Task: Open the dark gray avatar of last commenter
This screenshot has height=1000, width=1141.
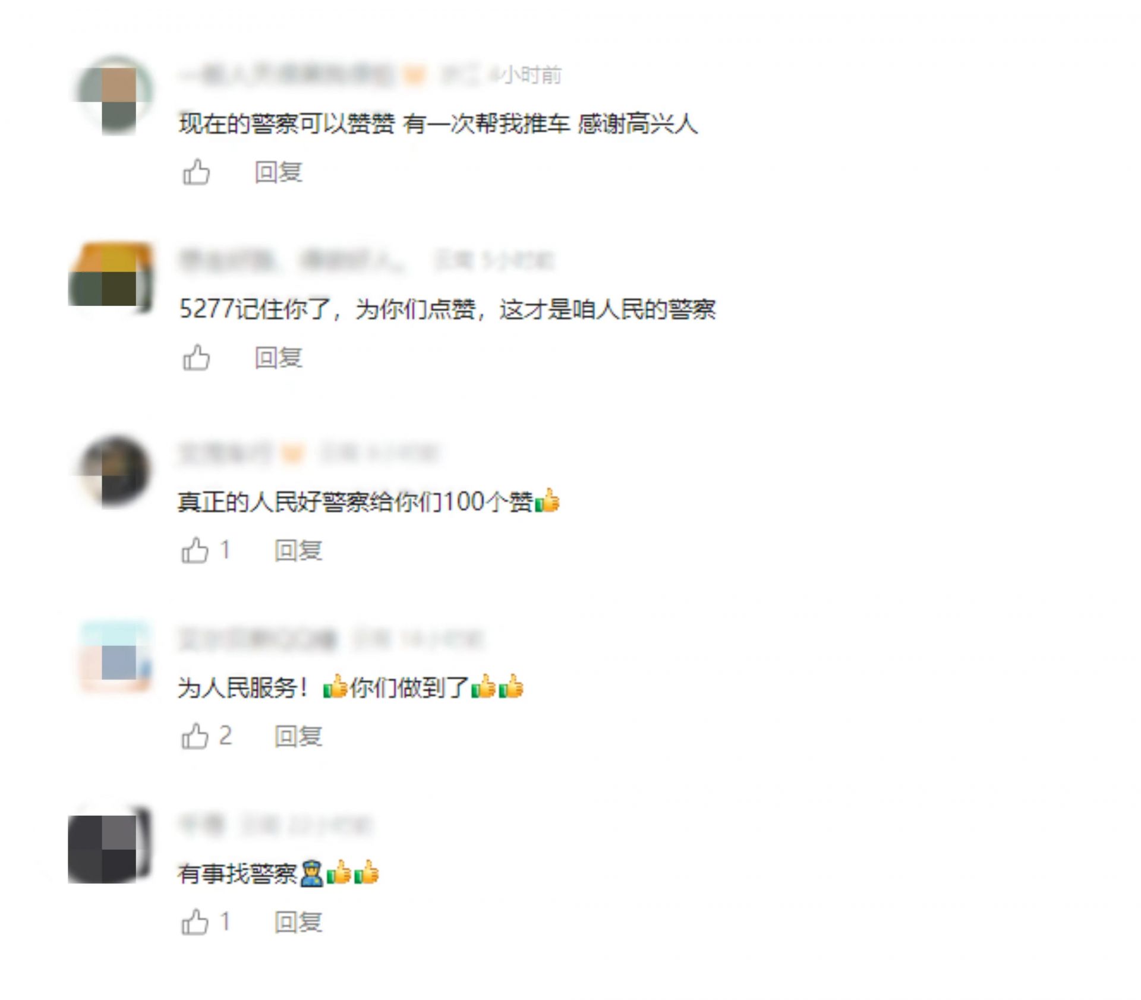Action: [110, 844]
